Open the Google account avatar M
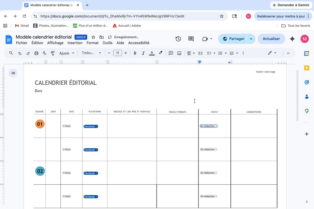This screenshot has width=314, height=209. 305,39
